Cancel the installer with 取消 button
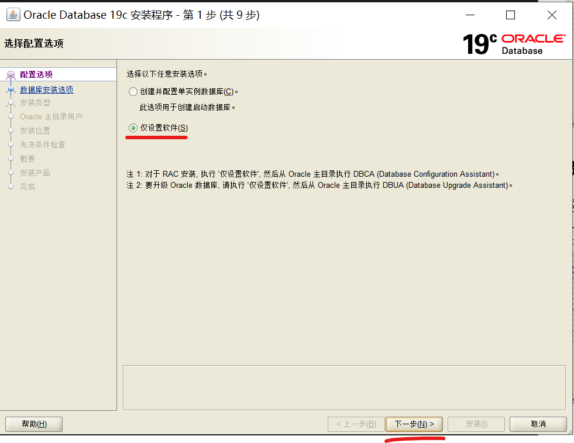The image size is (574, 443). coord(538,424)
